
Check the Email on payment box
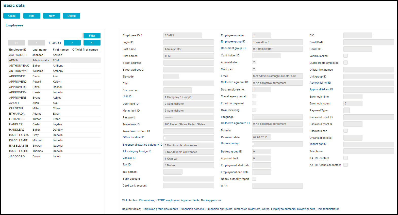click(254, 103)
